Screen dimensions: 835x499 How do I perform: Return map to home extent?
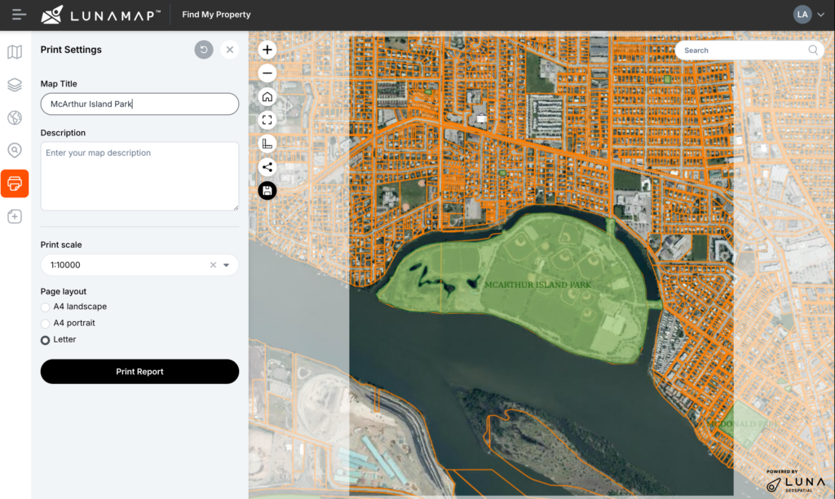click(x=267, y=96)
